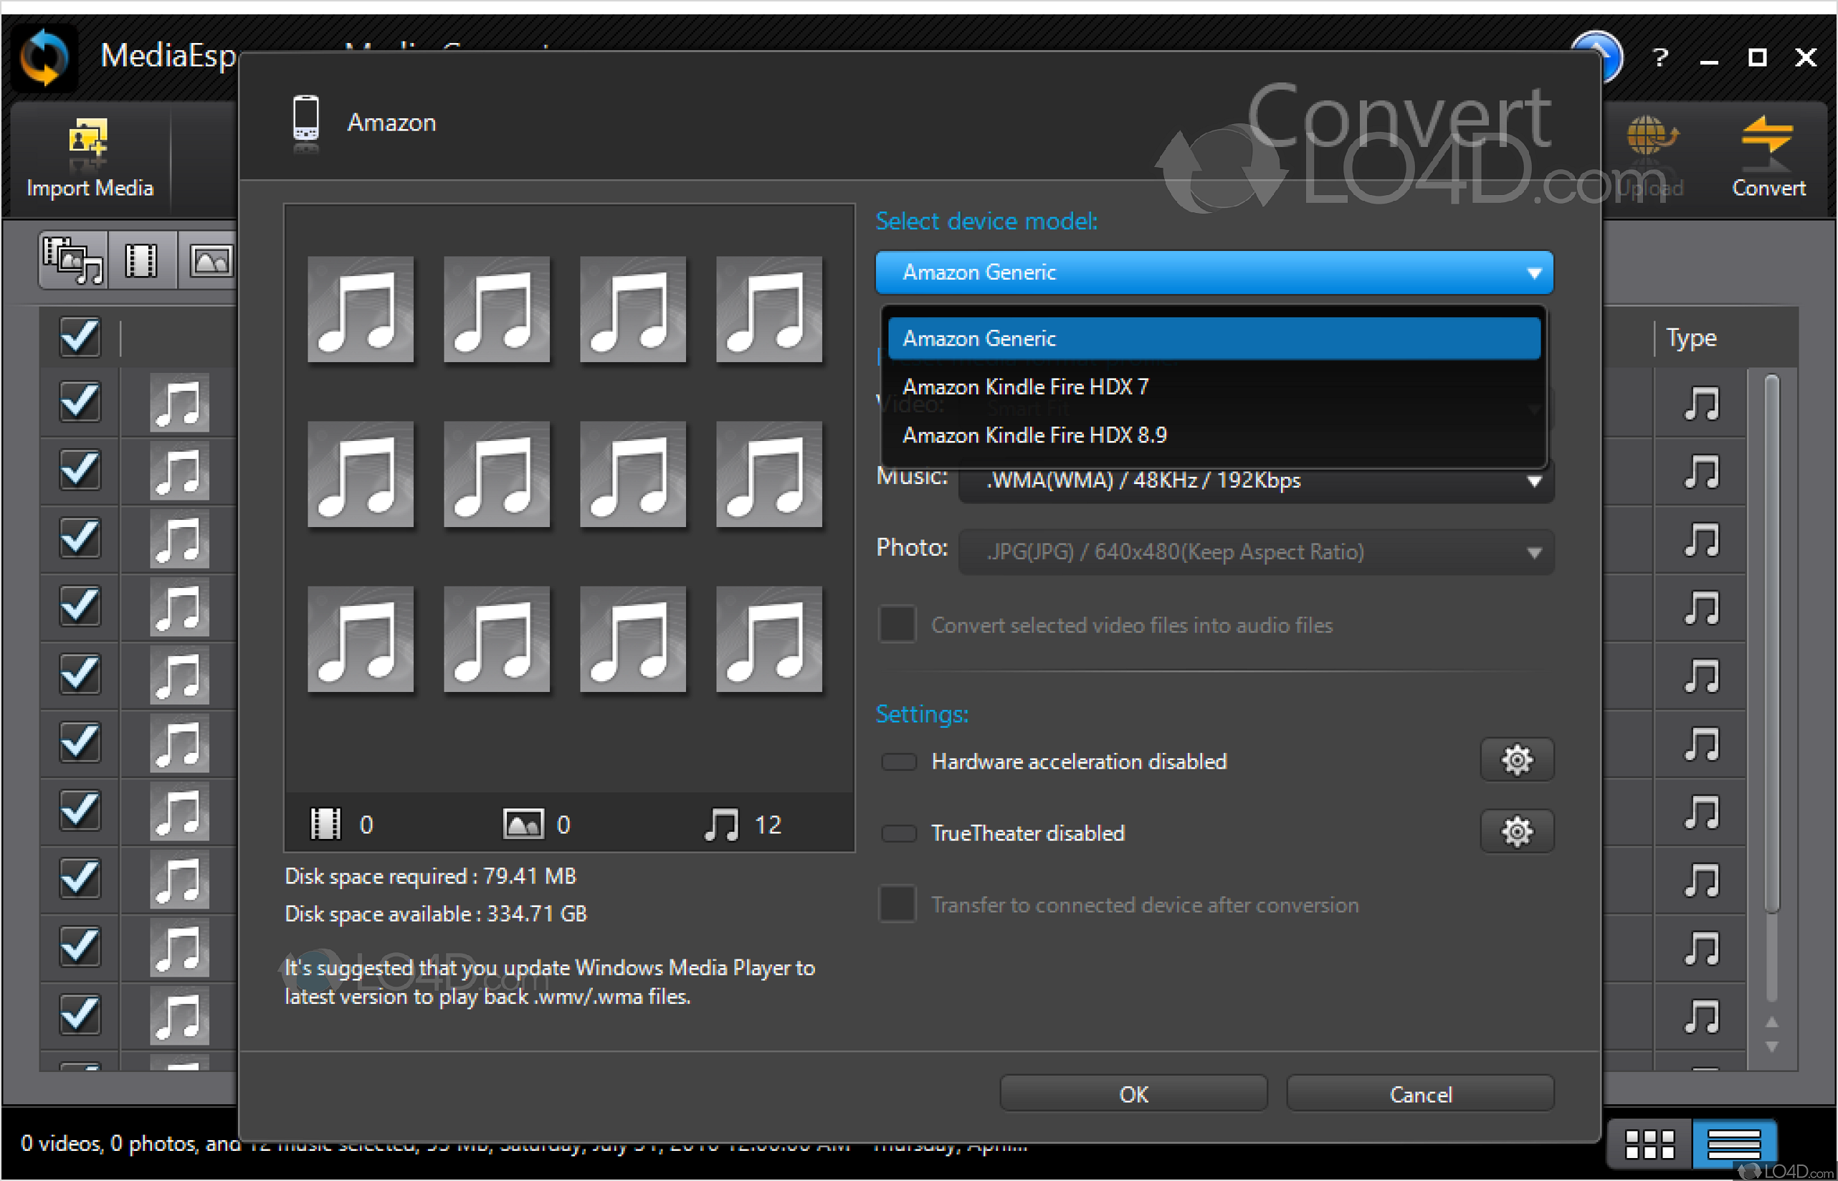The image size is (1838, 1181).
Task: Choose Amazon Kindle Fire HDX 7
Action: coord(1214,386)
